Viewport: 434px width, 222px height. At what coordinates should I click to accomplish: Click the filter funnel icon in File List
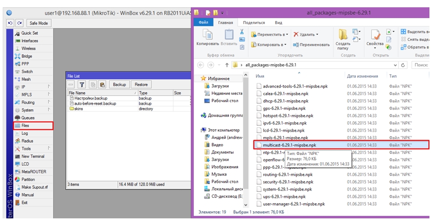pos(82,85)
